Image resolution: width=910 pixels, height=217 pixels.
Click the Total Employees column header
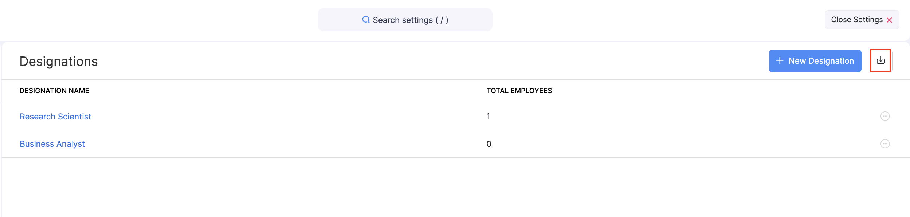coord(519,91)
